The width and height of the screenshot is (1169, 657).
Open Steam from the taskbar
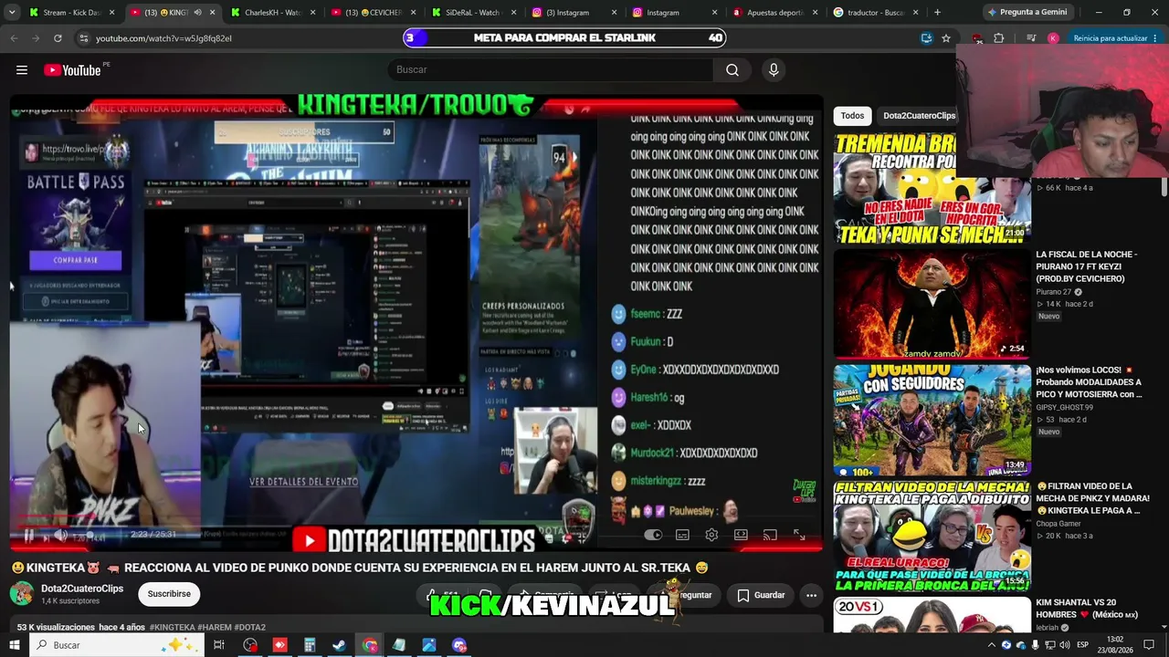[x=339, y=645]
